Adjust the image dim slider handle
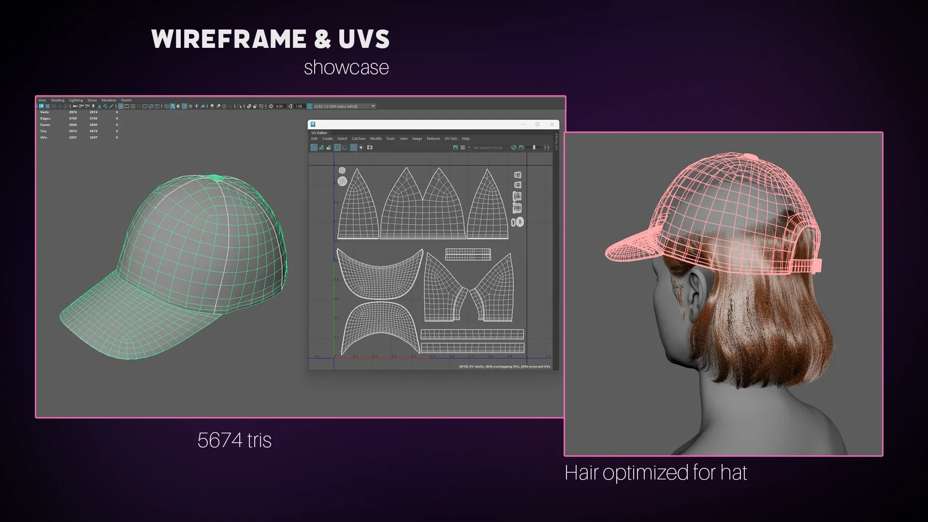This screenshot has width=928, height=522. pyautogui.click(x=534, y=147)
